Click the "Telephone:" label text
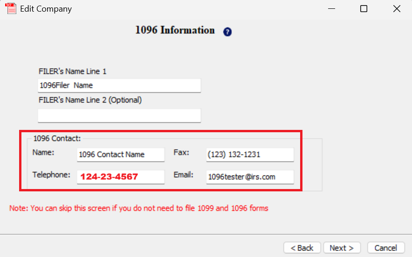412x257 pixels. (x=51, y=175)
